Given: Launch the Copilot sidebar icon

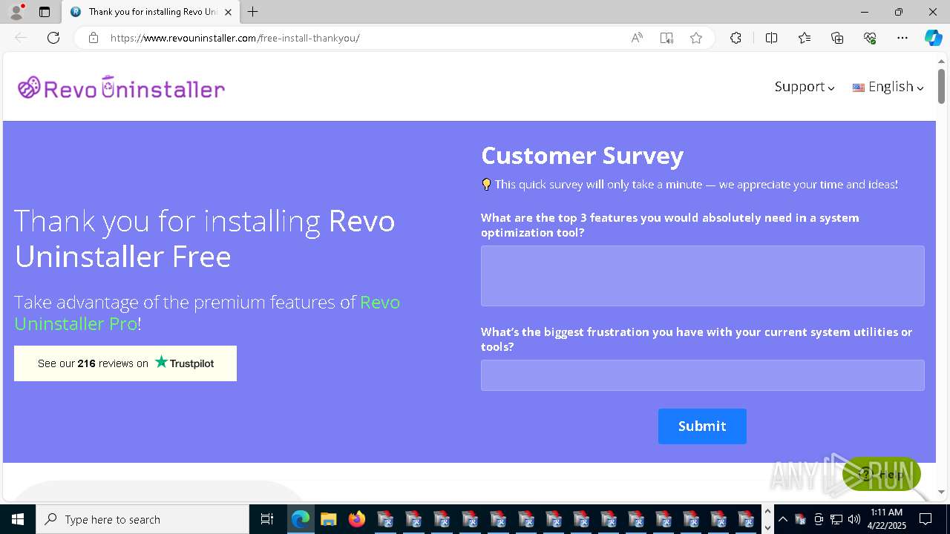Looking at the screenshot, I should [933, 38].
